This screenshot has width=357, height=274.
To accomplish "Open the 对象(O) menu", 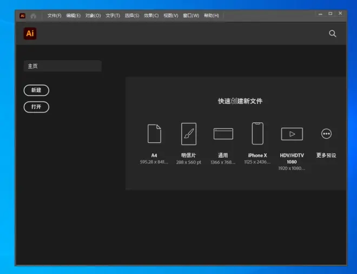I will pyautogui.click(x=93, y=16).
